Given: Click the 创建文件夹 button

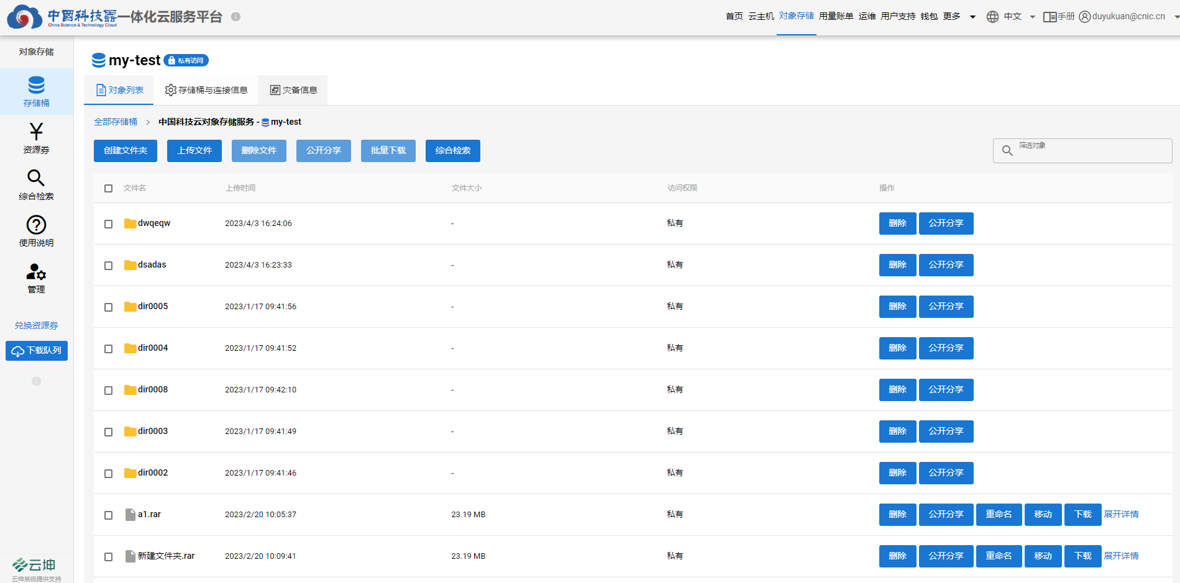Looking at the screenshot, I should pyautogui.click(x=126, y=151).
